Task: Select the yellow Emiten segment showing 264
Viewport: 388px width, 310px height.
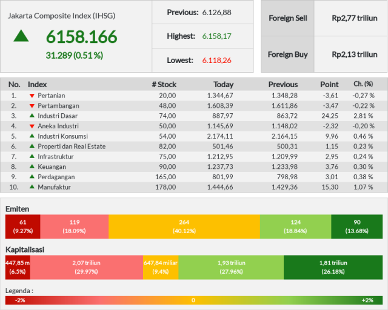Action: (x=184, y=226)
